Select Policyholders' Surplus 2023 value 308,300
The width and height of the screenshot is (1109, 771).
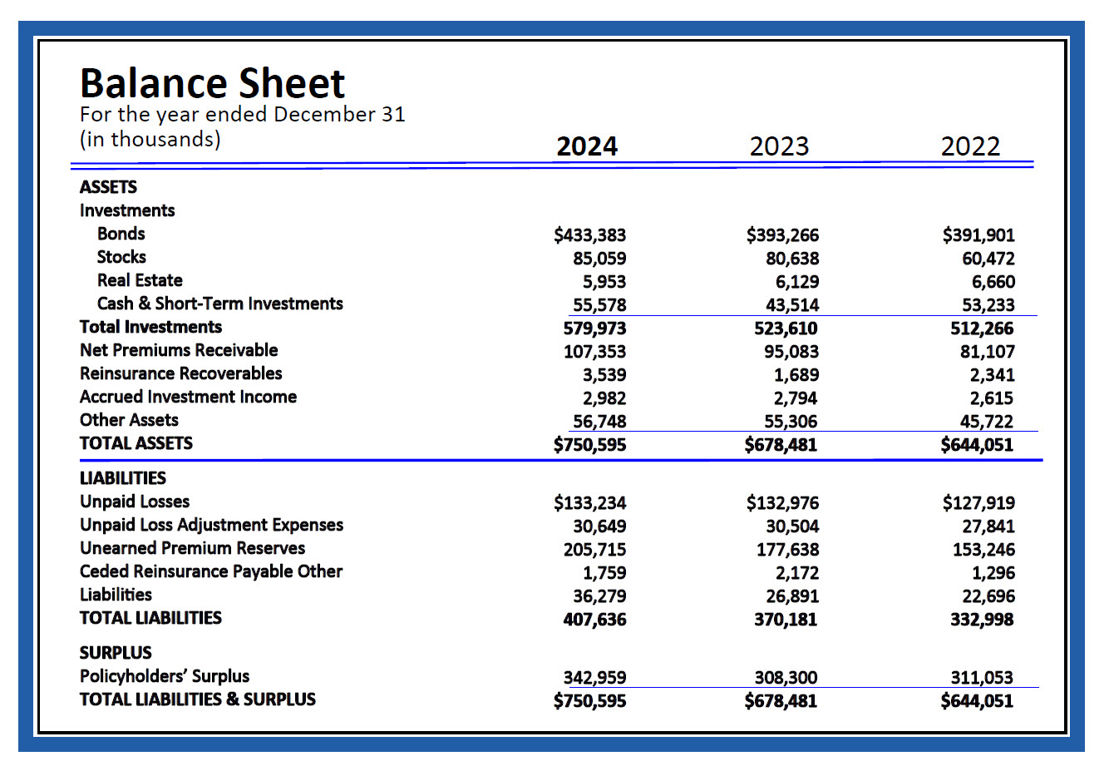(786, 678)
